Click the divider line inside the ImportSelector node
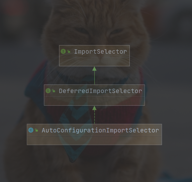 (x=94, y=57)
